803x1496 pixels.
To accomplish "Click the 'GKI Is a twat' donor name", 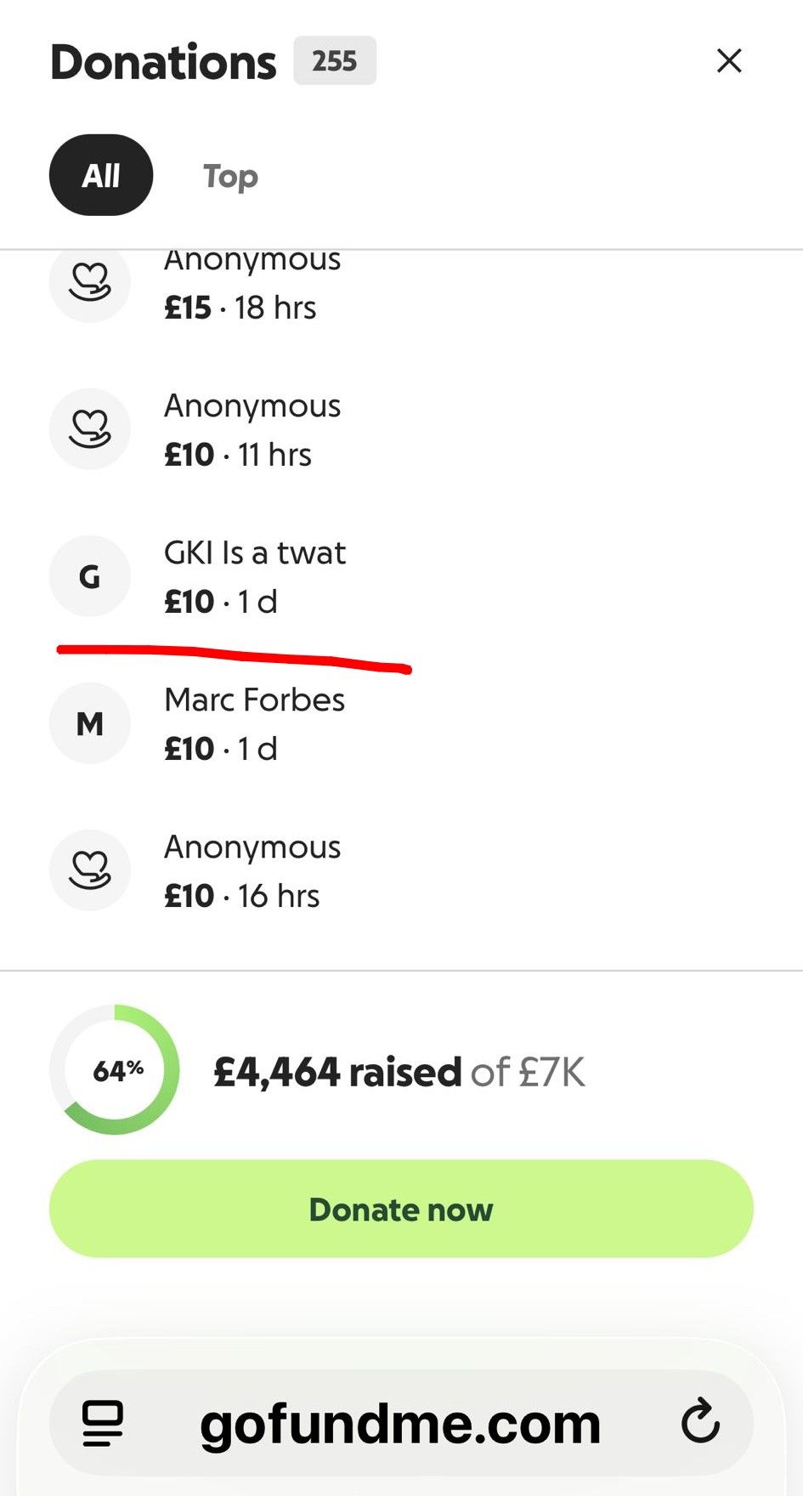I will 254,553.
